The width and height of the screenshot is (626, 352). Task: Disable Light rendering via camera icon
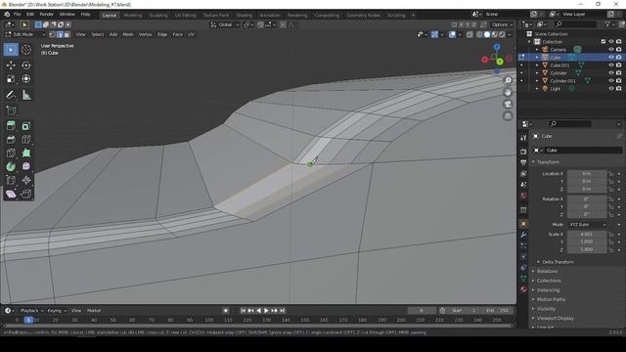click(x=618, y=89)
